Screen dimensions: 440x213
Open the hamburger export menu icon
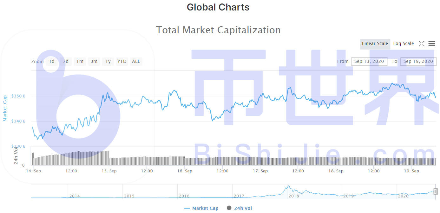432,43
